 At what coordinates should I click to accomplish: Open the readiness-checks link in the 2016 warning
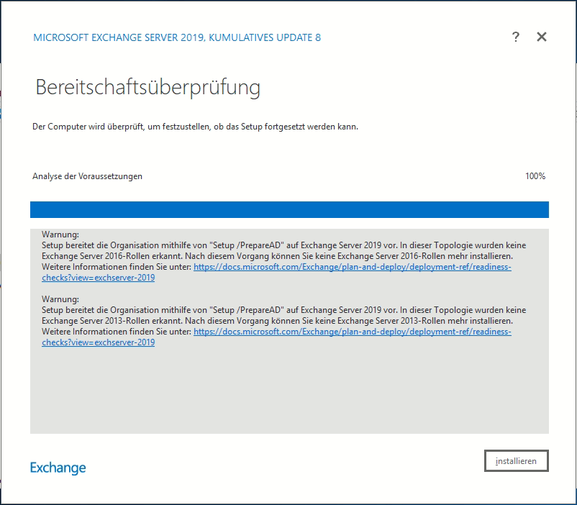[353, 267]
